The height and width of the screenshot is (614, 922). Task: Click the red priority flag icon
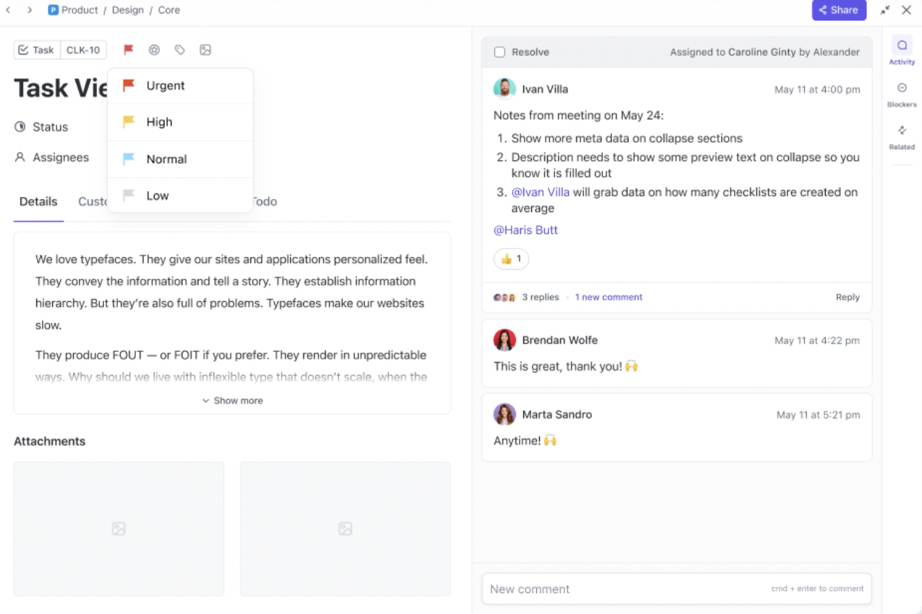pyautogui.click(x=128, y=50)
